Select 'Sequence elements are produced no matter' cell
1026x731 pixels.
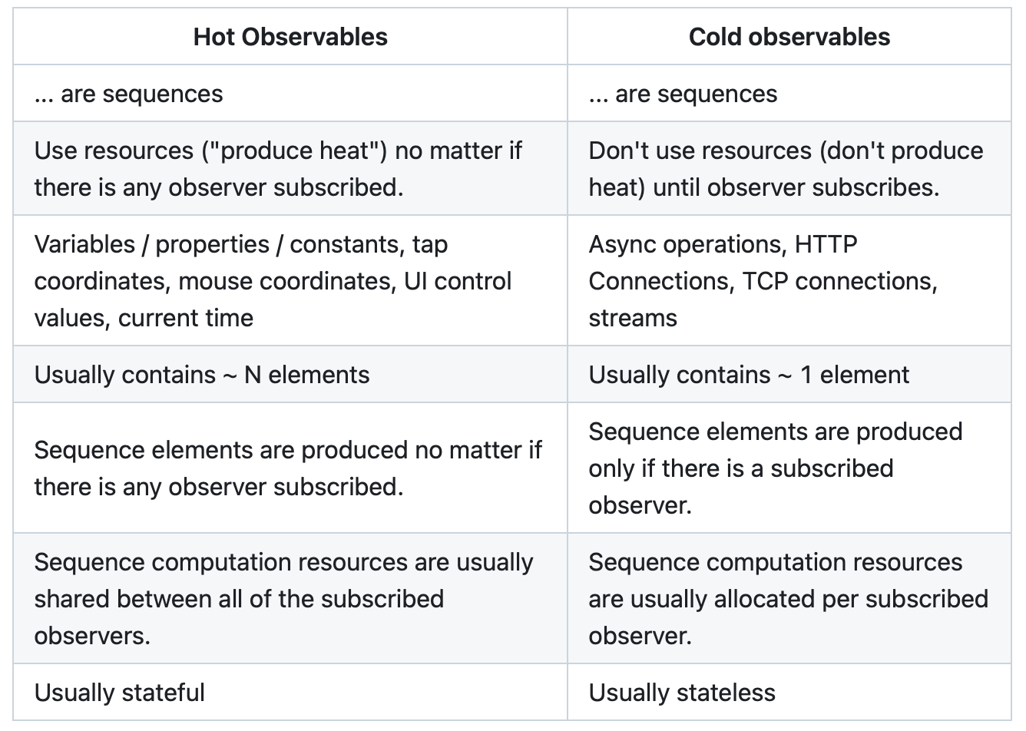pos(290,468)
